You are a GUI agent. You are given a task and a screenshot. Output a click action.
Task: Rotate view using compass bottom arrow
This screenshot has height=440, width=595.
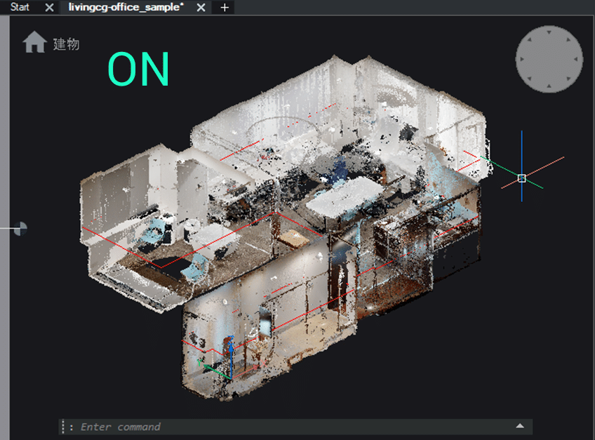pos(549,86)
